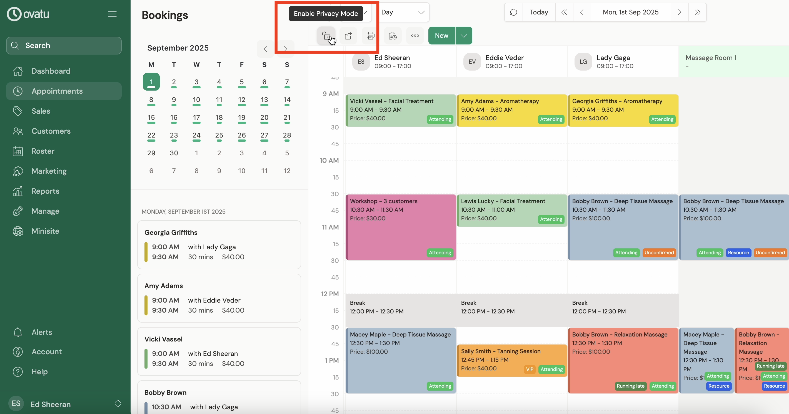Print the bookings with printer icon

(370, 36)
